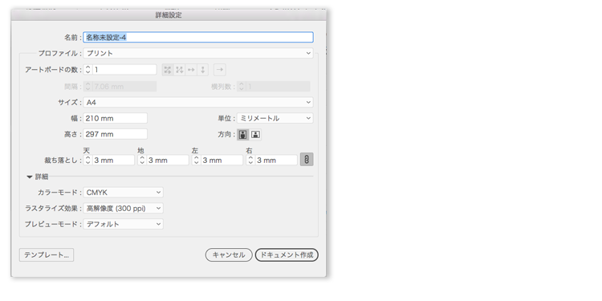This screenshot has height=301, width=602.
Task: Click the arrange by row artboard icon
Action: [x=191, y=70]
